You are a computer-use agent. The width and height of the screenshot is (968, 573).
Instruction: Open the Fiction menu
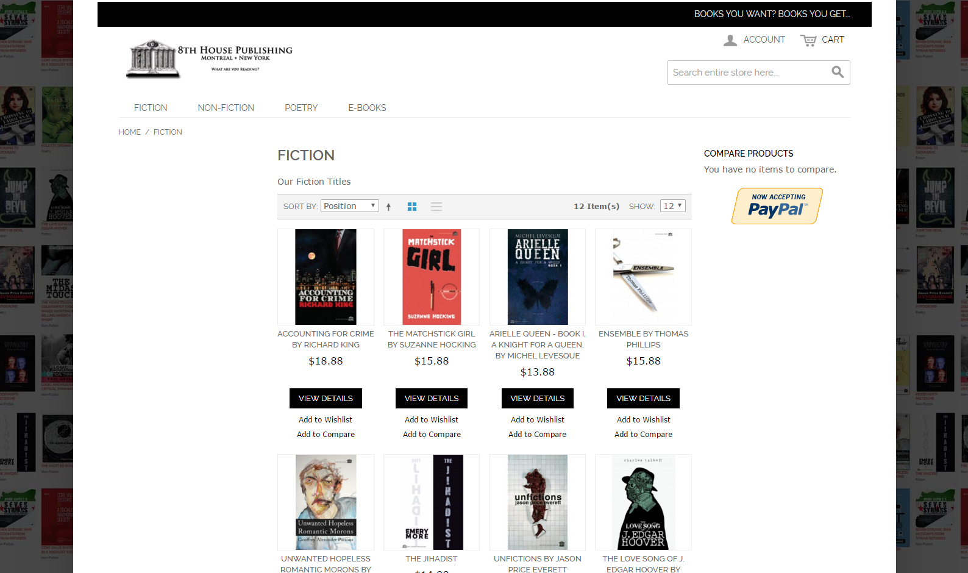[151, 107]
